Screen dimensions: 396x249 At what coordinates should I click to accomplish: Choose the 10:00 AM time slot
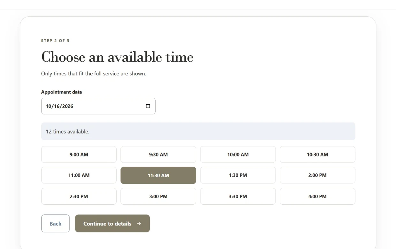click(x=238, y=155)
